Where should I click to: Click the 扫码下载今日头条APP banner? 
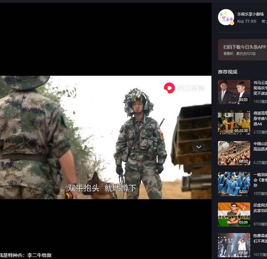[x=242, y=50]
